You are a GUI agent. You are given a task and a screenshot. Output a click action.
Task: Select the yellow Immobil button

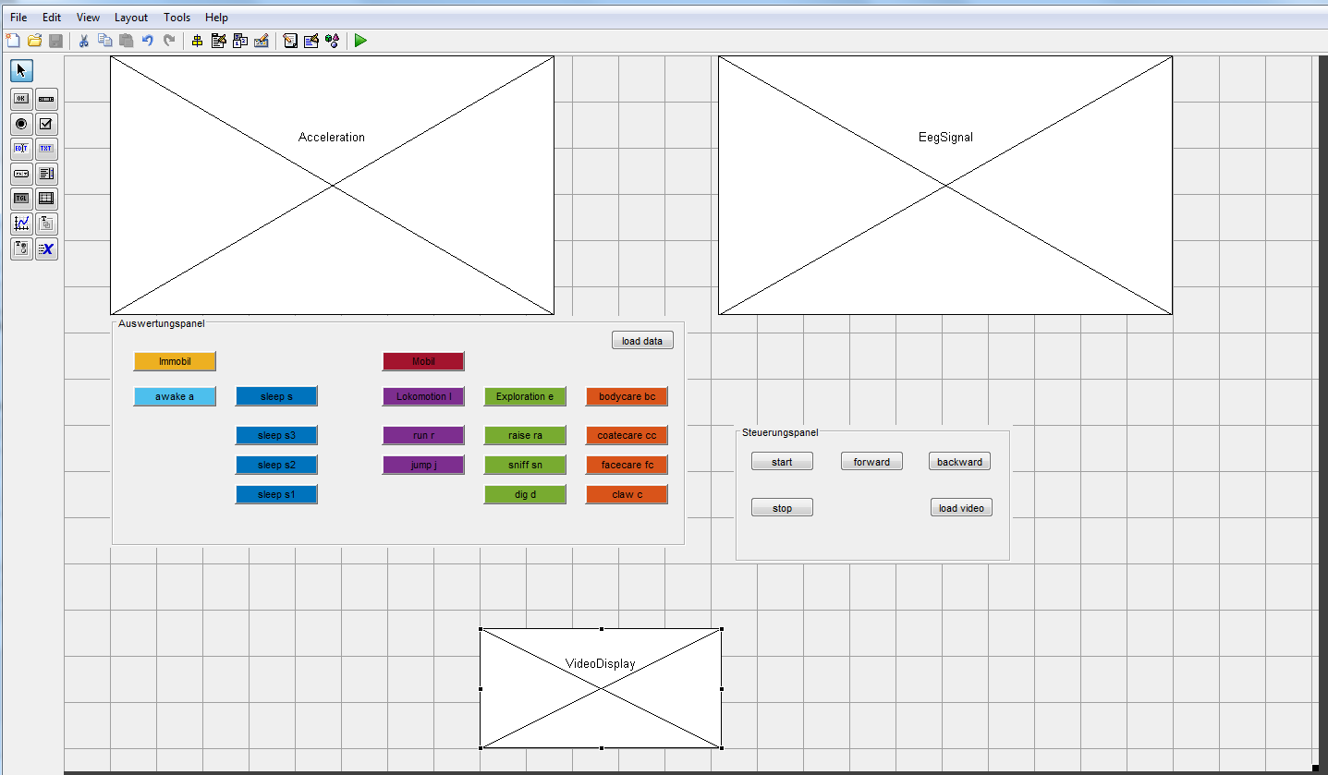[175, 361]
